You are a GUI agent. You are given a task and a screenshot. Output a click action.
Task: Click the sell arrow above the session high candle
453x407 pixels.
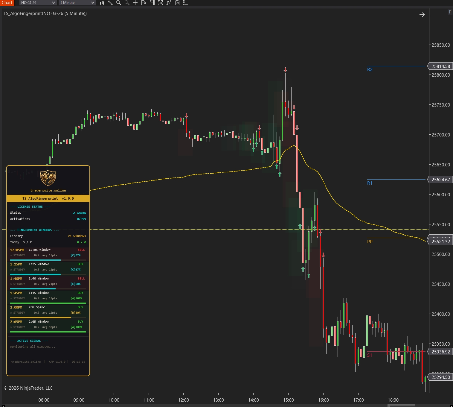[x=286, y=70]
